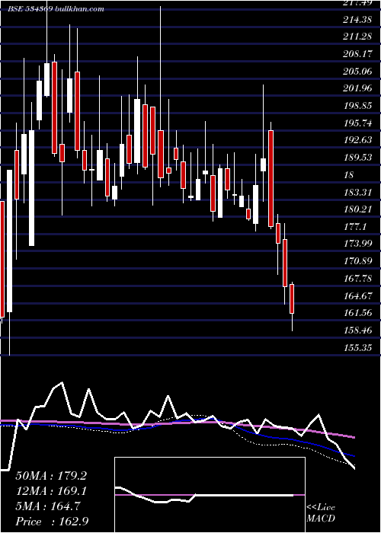Click the 170.89 axis value
This screenshot has height=533, width=381.
pyautogui.click(x=357, y=261)
